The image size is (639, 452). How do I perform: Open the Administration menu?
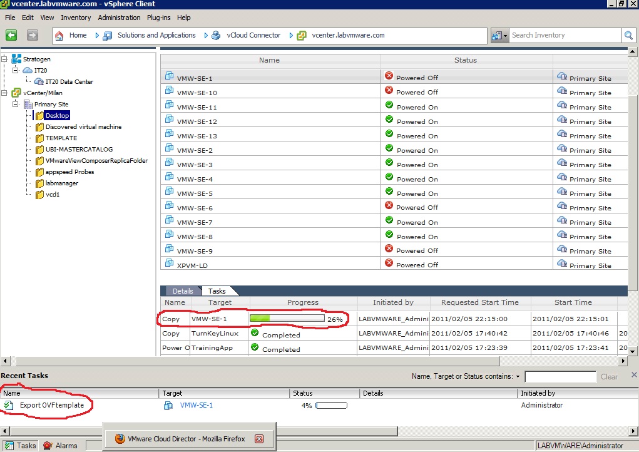[119, 18]
